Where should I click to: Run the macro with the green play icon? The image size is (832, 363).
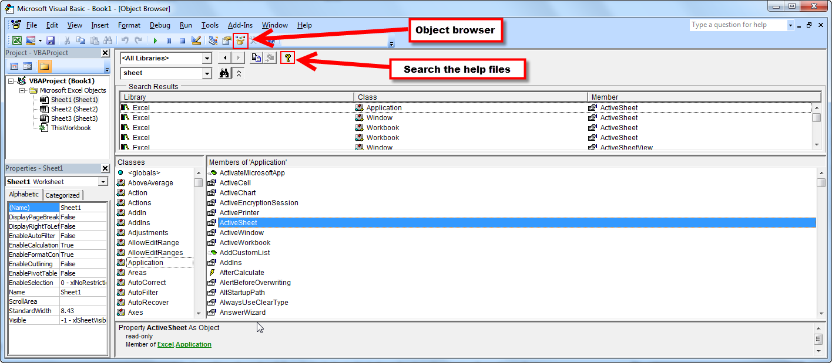155,40
